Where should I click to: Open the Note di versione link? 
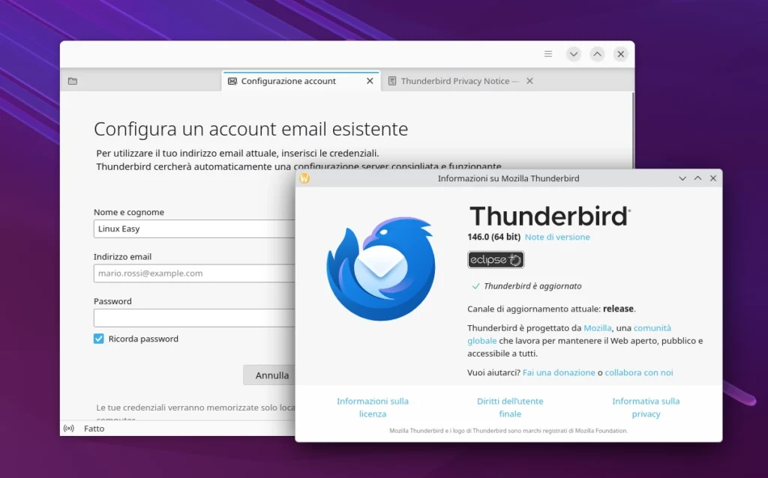click(x=558, y=238)
